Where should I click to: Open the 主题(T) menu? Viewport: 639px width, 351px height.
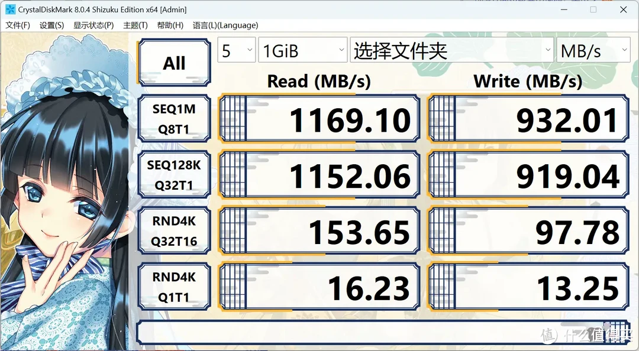135,25
